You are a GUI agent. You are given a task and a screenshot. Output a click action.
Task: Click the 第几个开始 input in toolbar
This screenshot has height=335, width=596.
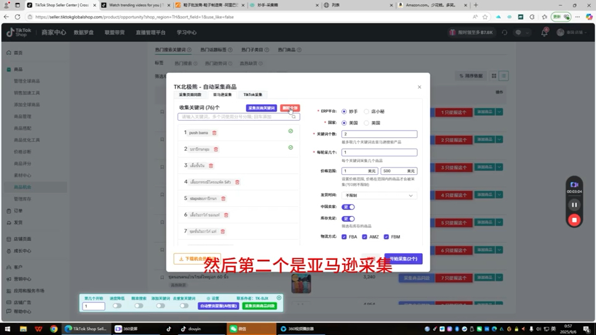(94, 306)
